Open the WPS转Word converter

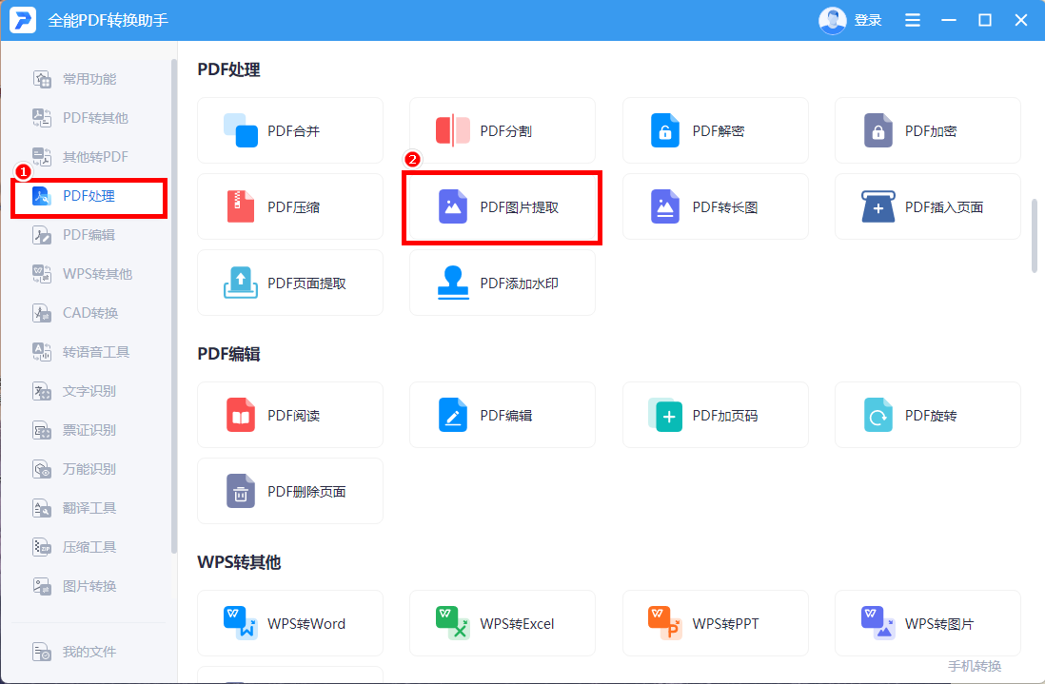pos(290,623)
